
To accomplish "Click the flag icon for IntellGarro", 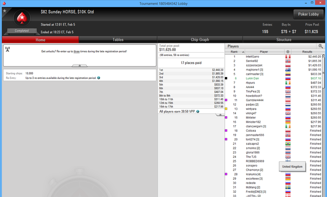I will click(x=288, y=56).
